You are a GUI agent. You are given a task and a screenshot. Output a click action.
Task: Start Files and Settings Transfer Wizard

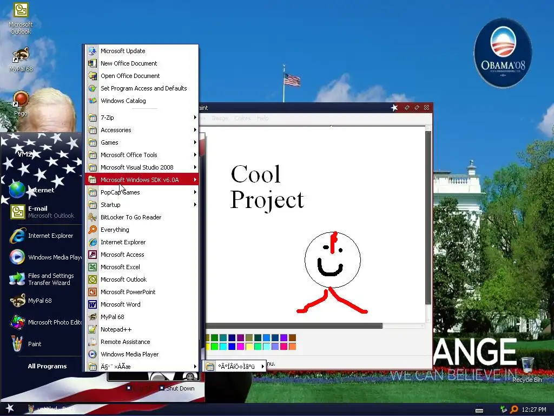click(42, 279)
